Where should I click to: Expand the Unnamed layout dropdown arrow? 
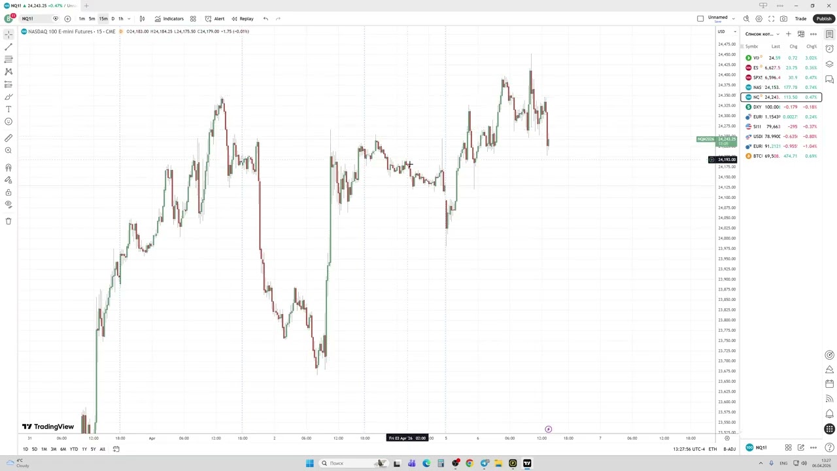tap(733, 19)
